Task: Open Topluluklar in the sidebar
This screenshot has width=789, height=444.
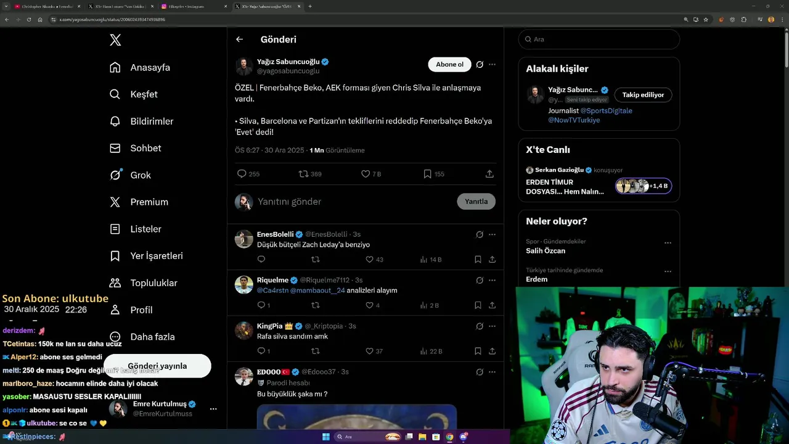Action: (143, 283)
